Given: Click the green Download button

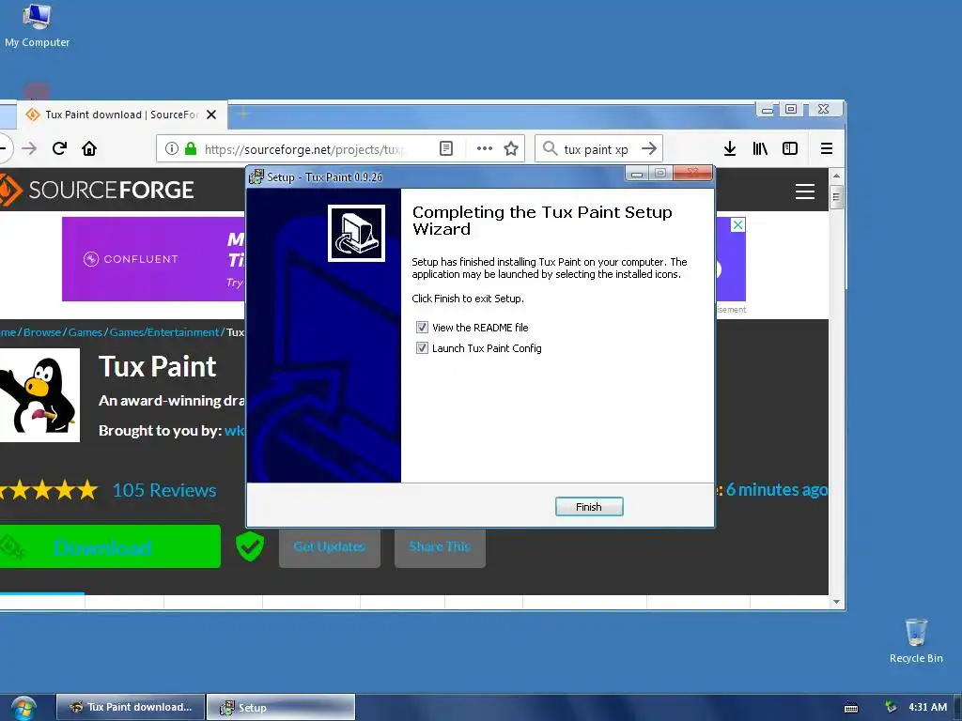Looking at the screenshot, I should coord(110,546).
